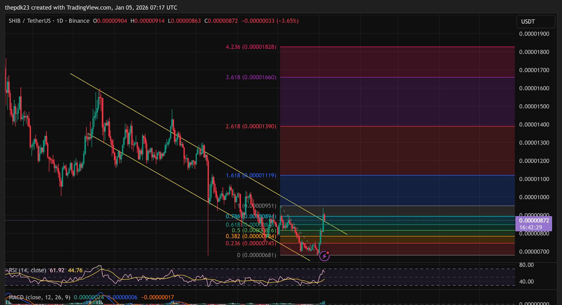Click the 1D interval label

click(60, 21)
